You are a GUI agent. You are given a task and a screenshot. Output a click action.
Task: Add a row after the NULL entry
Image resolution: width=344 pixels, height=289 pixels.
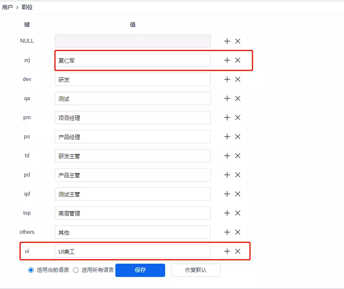coord(227,41)
